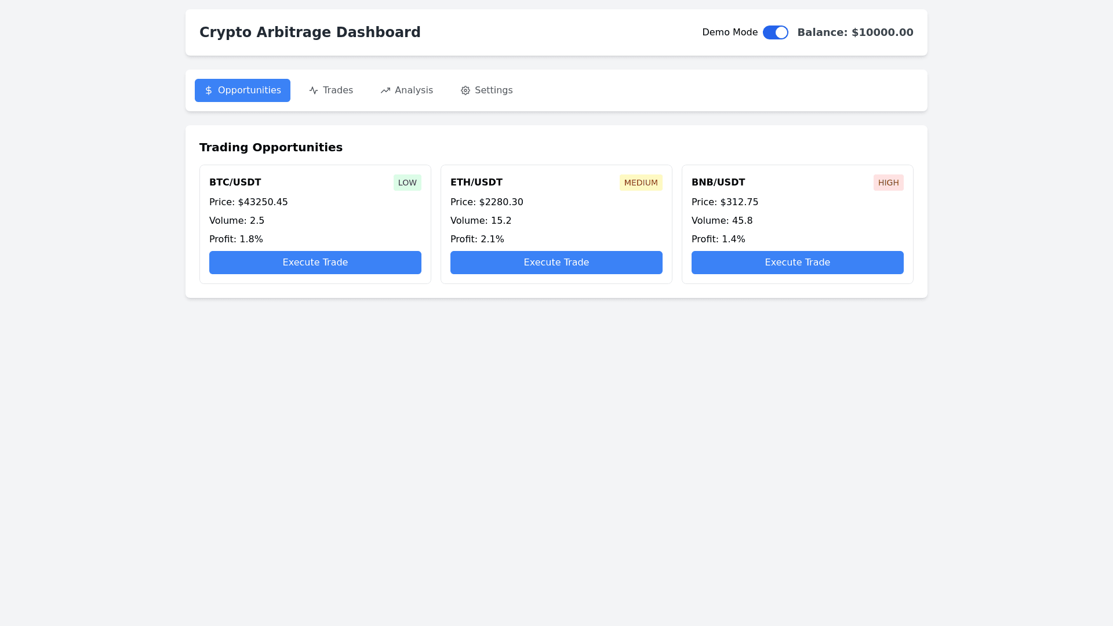The image size is (1113, 626).
Task: Execute Trade for ETH/USDT
Action: (556, 263)
